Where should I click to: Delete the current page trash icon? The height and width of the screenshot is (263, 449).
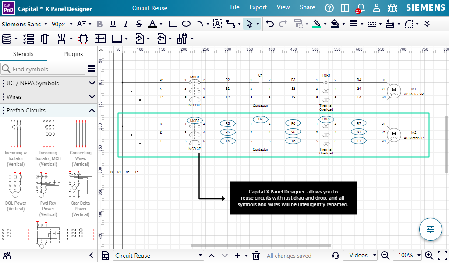[256, 256]
